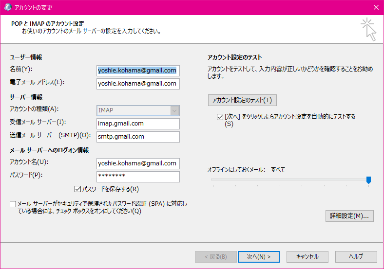This screenshot has width=384, height=269.
Task: Click the Outlook icon in the title bar
Action: (x=8, y=7)
